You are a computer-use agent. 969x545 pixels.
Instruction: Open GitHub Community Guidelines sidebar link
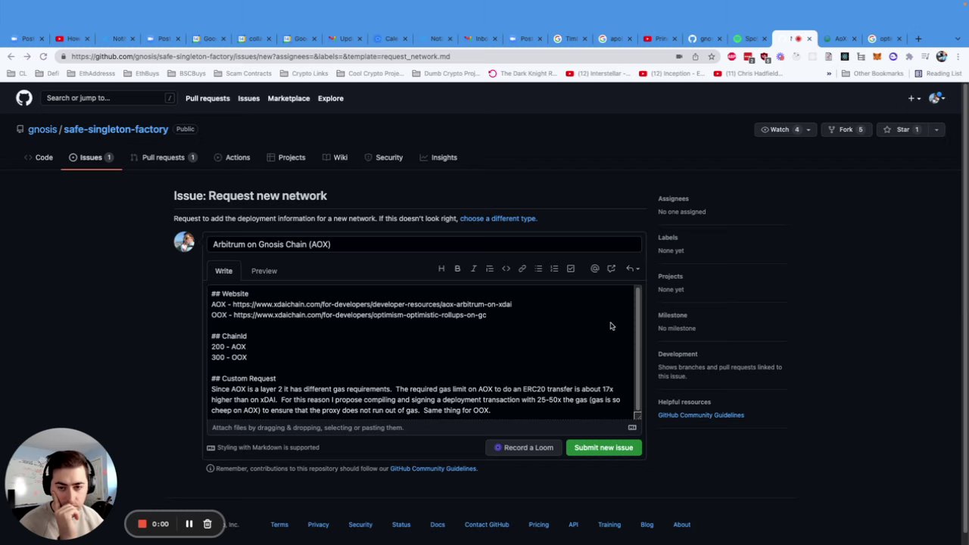point(701,415)
